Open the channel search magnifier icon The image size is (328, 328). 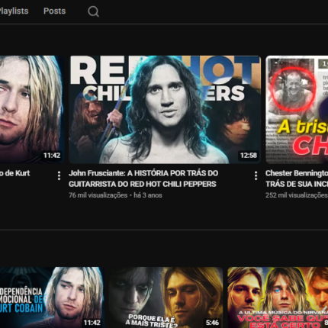(x=93, y=11)
